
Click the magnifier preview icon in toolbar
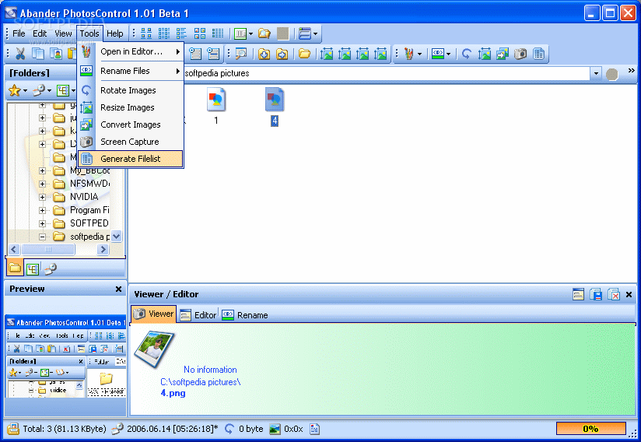(241, 54)
